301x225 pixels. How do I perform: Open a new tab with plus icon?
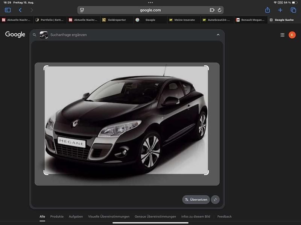(280, 10)
